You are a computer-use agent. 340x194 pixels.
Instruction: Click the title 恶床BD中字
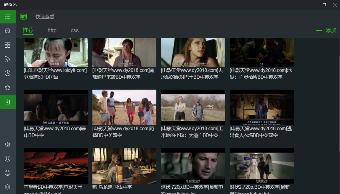point(54,132)
